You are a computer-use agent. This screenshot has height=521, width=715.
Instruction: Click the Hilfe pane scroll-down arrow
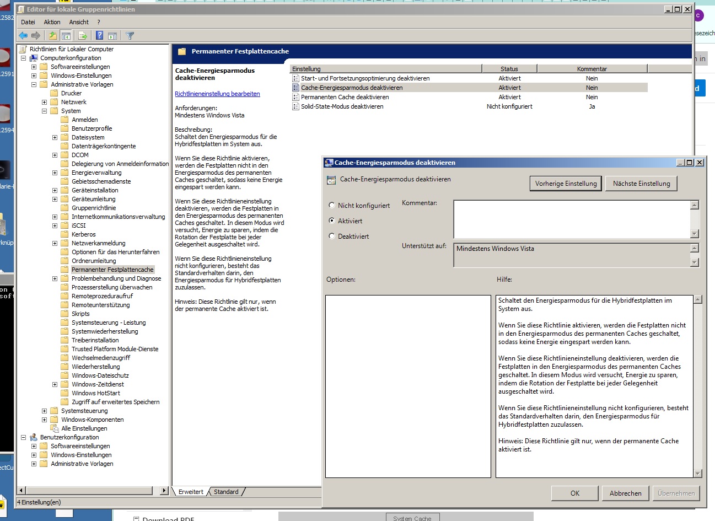click(x=698, y=473)
